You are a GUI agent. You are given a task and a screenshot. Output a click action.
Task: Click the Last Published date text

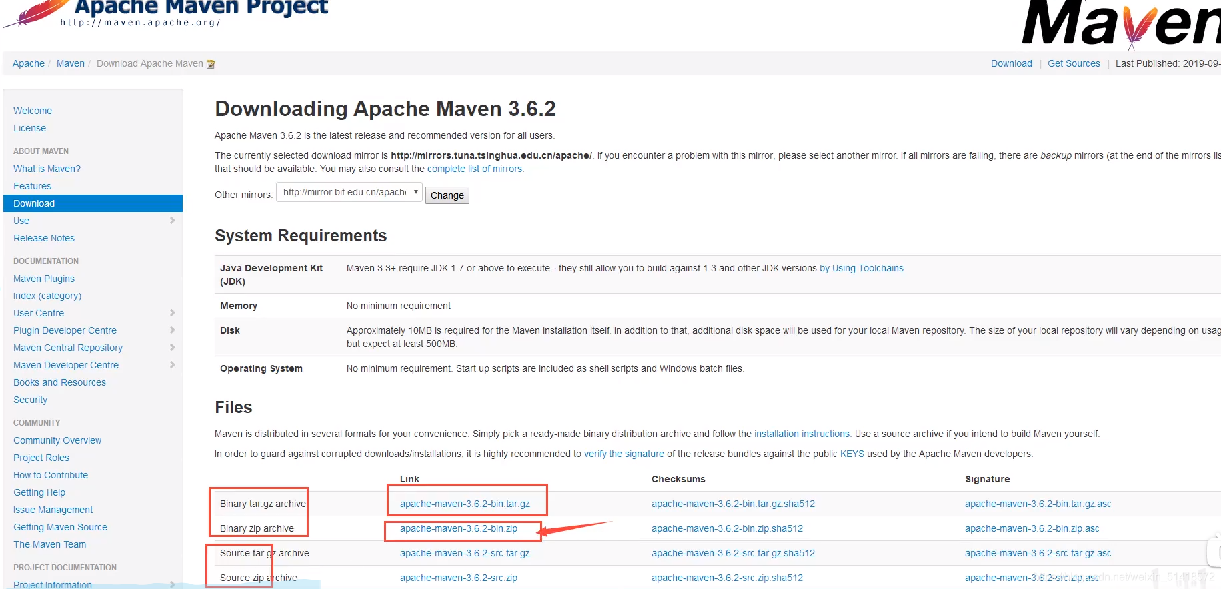(x=1168, y=63)
